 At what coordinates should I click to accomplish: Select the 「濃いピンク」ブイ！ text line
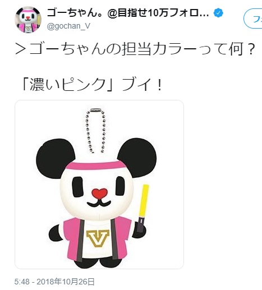(x=92, y=85)
